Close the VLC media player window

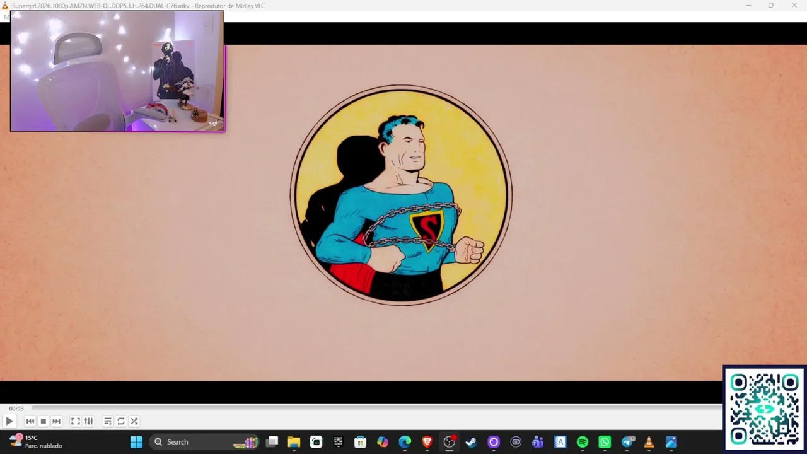point(794,6)
